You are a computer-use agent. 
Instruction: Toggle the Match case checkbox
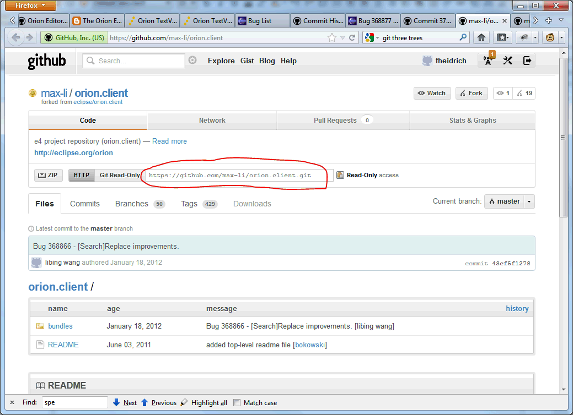tap(237, 403)
